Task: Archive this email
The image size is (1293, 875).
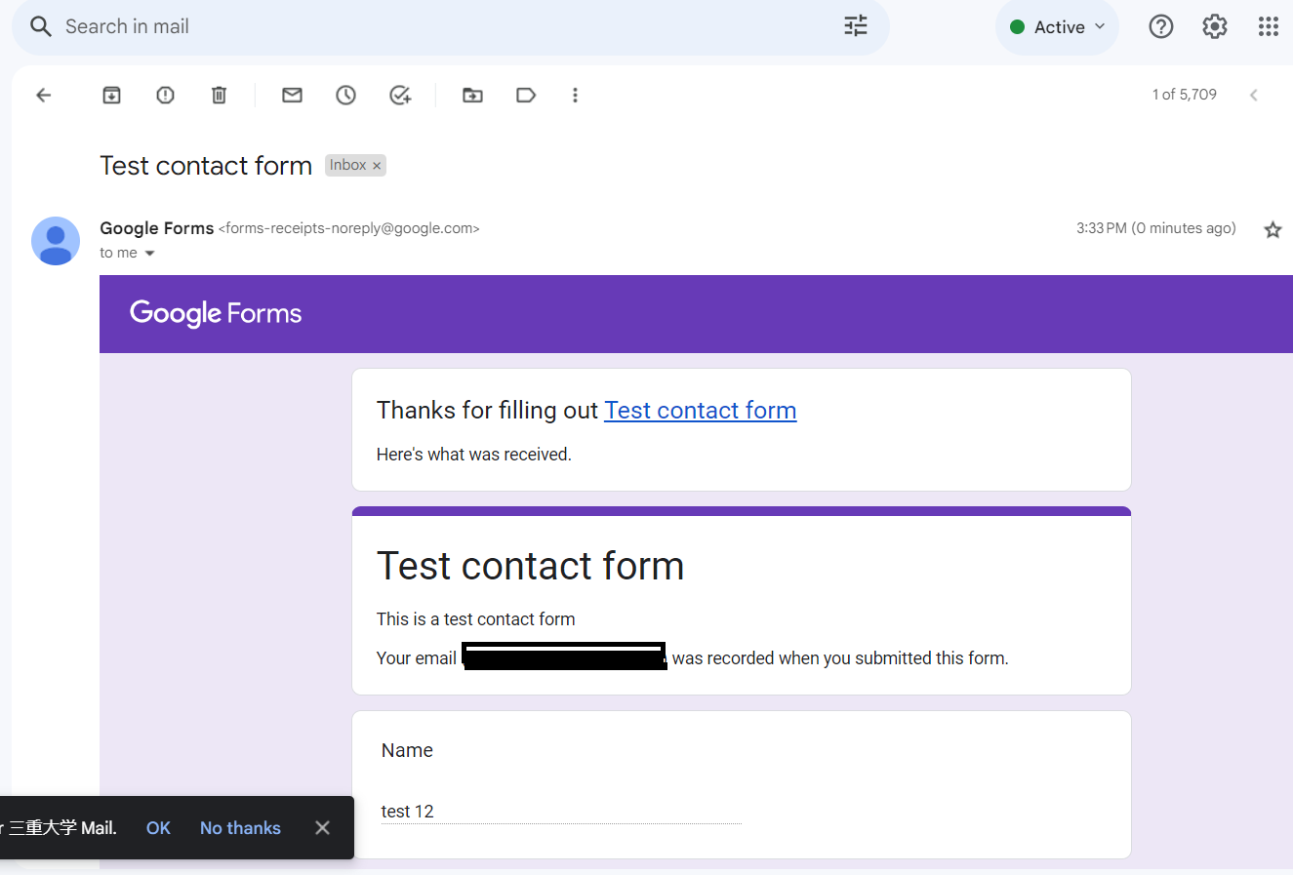Action: pos(112,95)
